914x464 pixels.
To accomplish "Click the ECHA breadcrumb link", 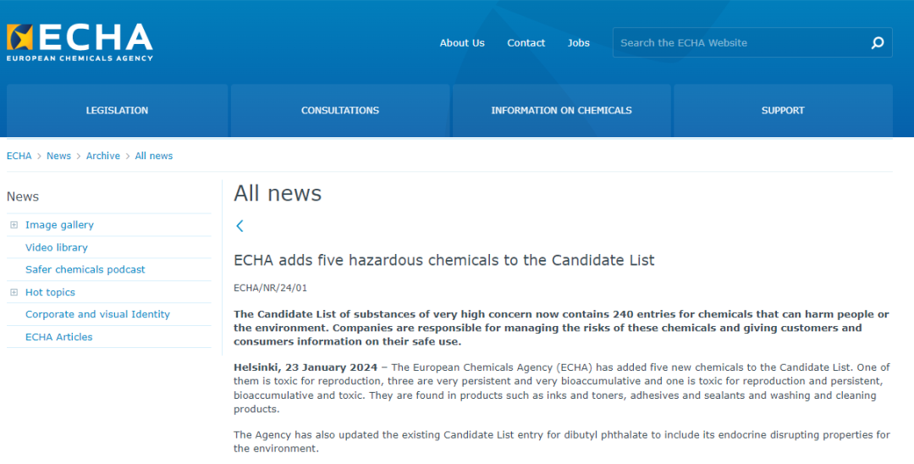I will [19, 156].
